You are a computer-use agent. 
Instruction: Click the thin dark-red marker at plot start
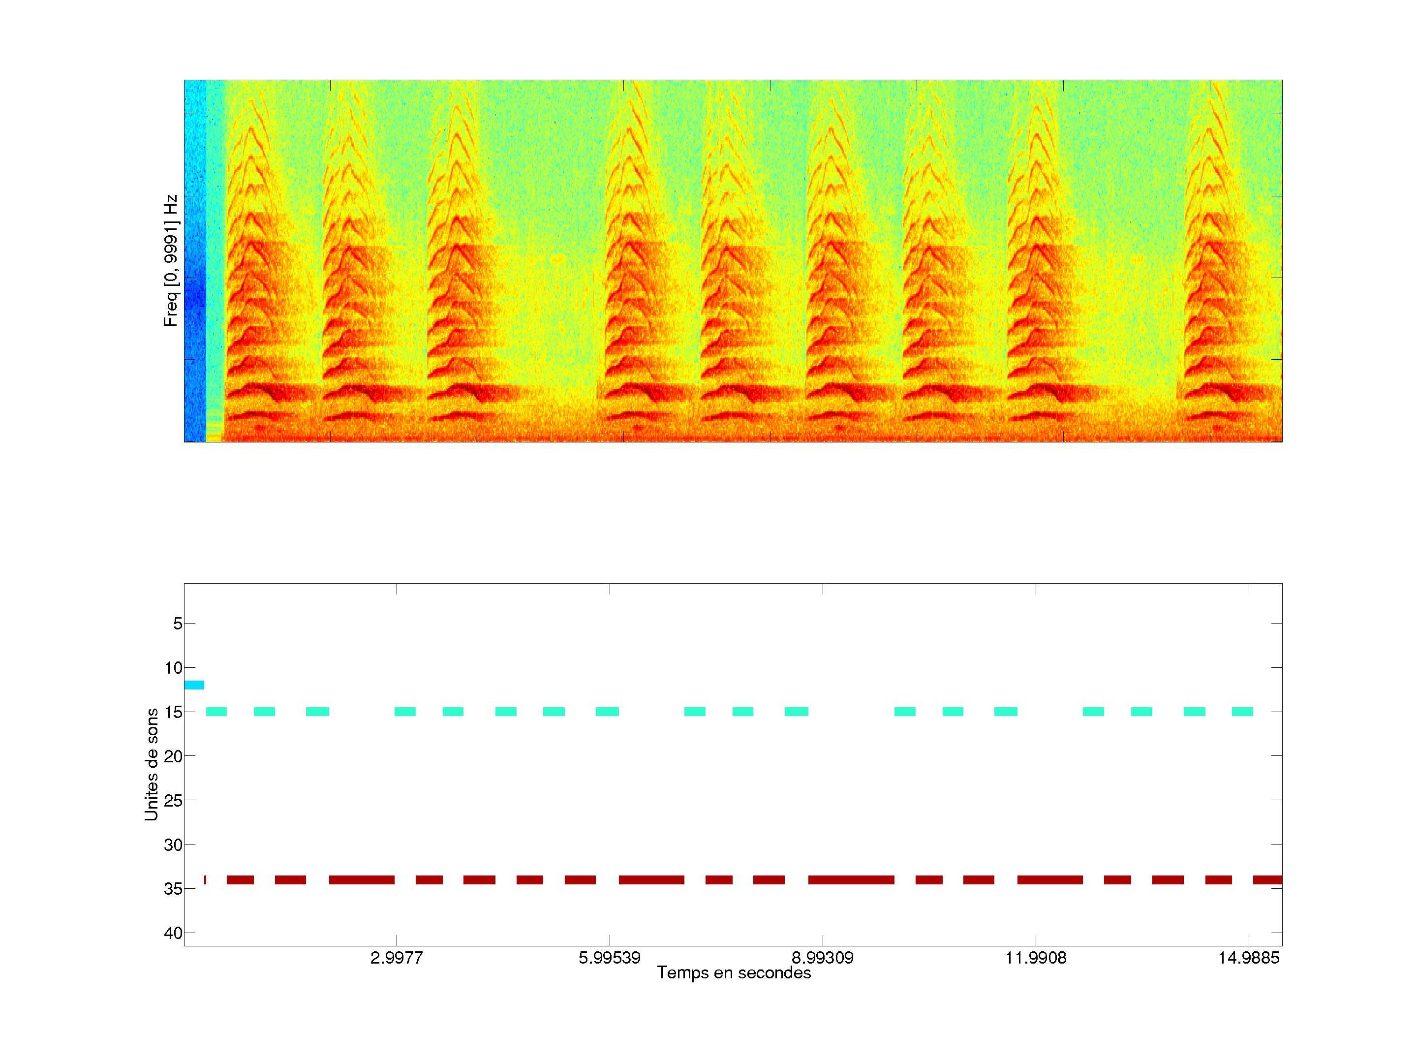pos(205,880)
